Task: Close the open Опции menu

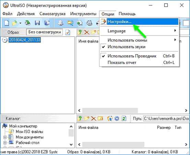Action: [x=108, y=14]
